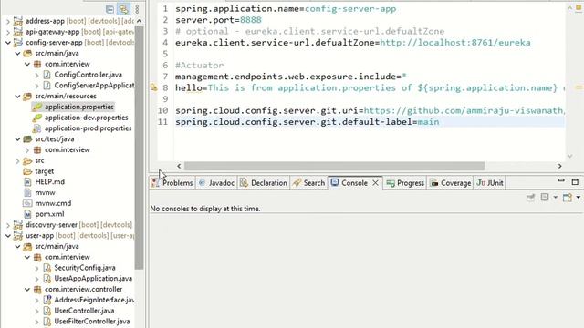Screen dimensions: 584x328
Task: Switch to the Declaration tab
Action: pyautogui.click(x=264, y=183)
